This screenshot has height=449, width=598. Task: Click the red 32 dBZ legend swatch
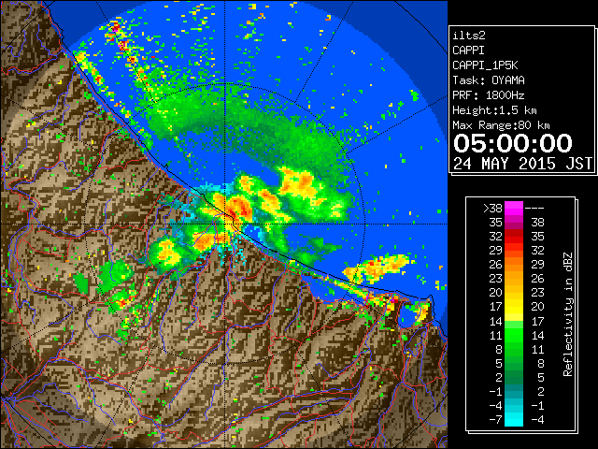(x=514, y=237)
